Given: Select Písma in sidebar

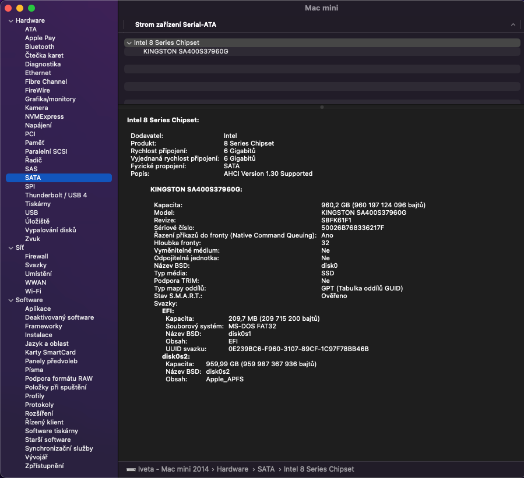Looking at the screenshot, I should point(34,370).
